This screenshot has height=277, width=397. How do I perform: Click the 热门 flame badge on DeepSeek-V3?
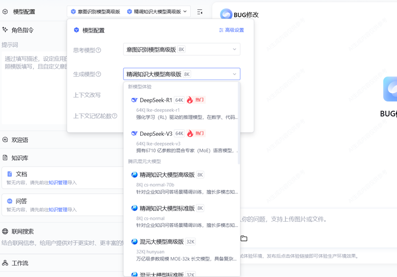coord(196,134)
